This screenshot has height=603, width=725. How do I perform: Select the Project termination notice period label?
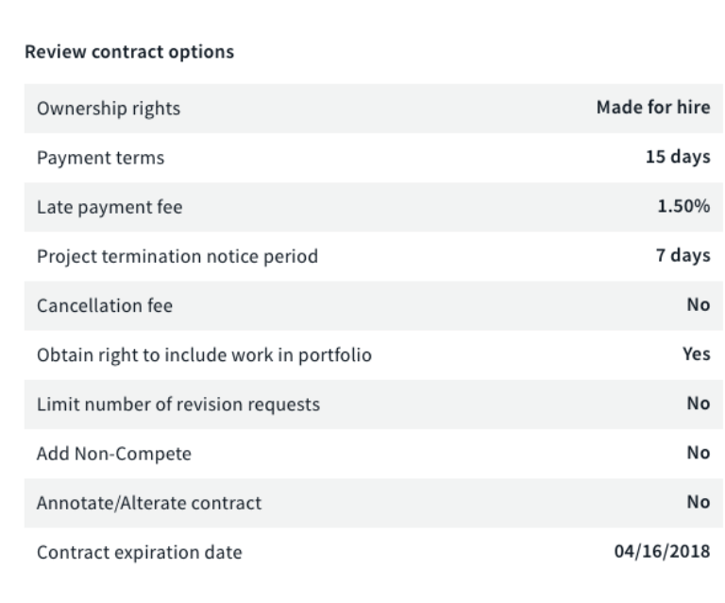[177, 256]
